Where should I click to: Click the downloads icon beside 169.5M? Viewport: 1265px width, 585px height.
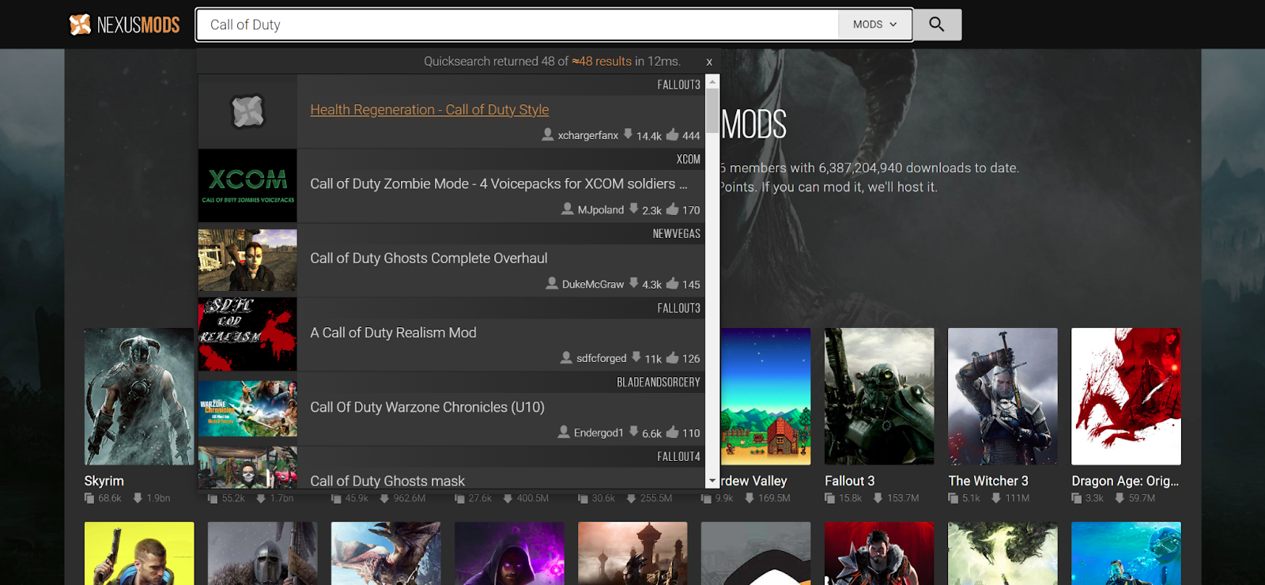pos(750,498)
